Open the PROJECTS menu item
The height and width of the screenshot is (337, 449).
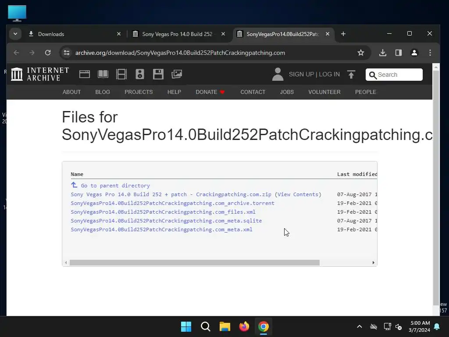(x=139, y=92)
